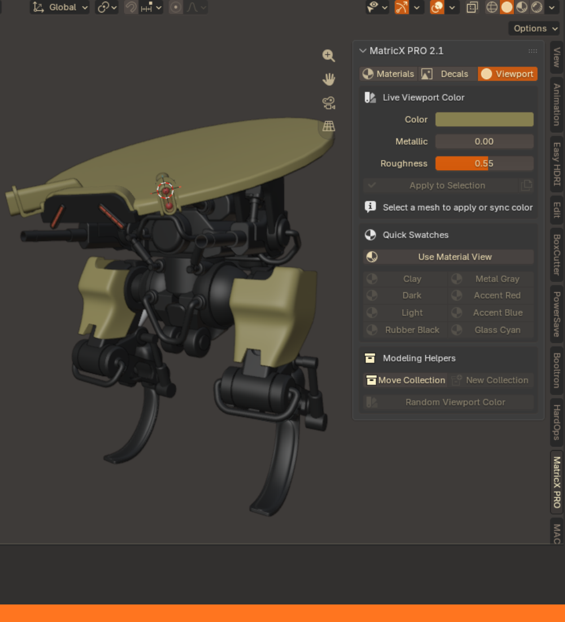This screenshot has height=622, width=565.
Task: Apply the Rubber Black swatch
Action: coord(405,330)
